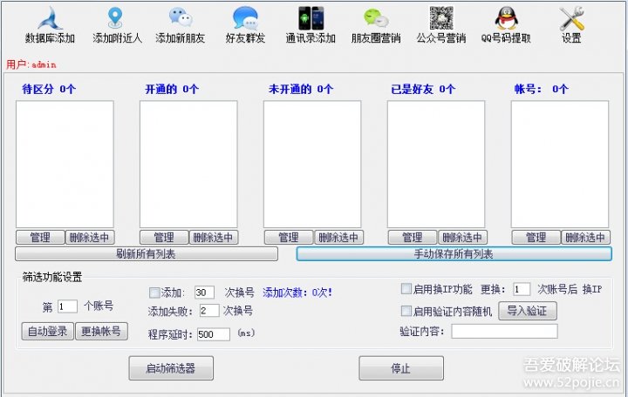Open the 添加新朋友 new friends tool
The height and width of the screenshot is (397, 628).
click(x=181, y=25)
